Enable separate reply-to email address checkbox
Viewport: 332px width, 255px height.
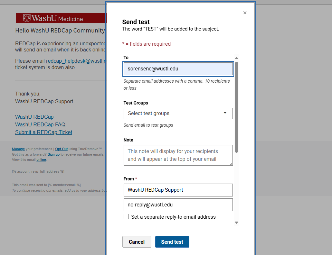pyautogui.click(x=126, y=216)
